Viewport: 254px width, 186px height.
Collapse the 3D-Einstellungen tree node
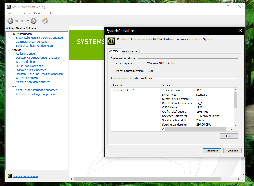click(x=9, y=34)
